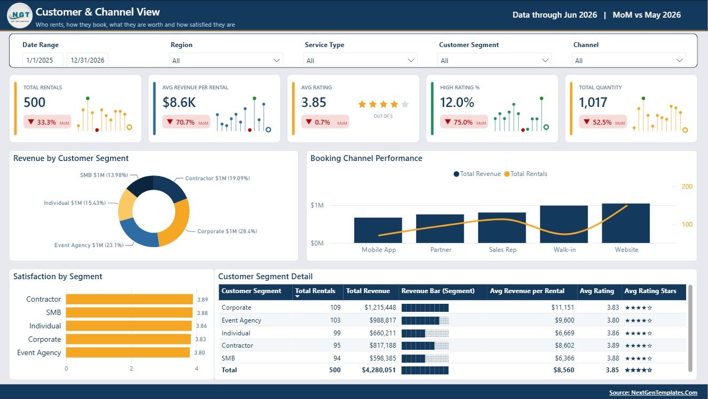The height and width of the screenshot is (399, 708).
Task: Click the grey fifth star in Avg Rating card
Action: point(405,104)
